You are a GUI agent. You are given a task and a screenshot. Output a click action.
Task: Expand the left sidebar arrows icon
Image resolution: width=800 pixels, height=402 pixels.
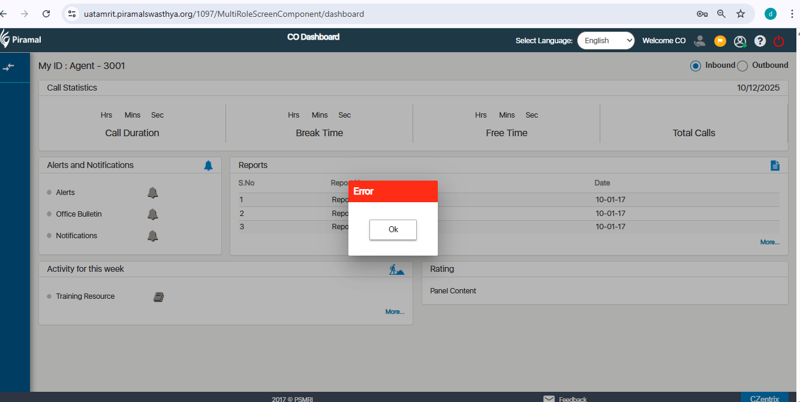(x=8, y=67)
